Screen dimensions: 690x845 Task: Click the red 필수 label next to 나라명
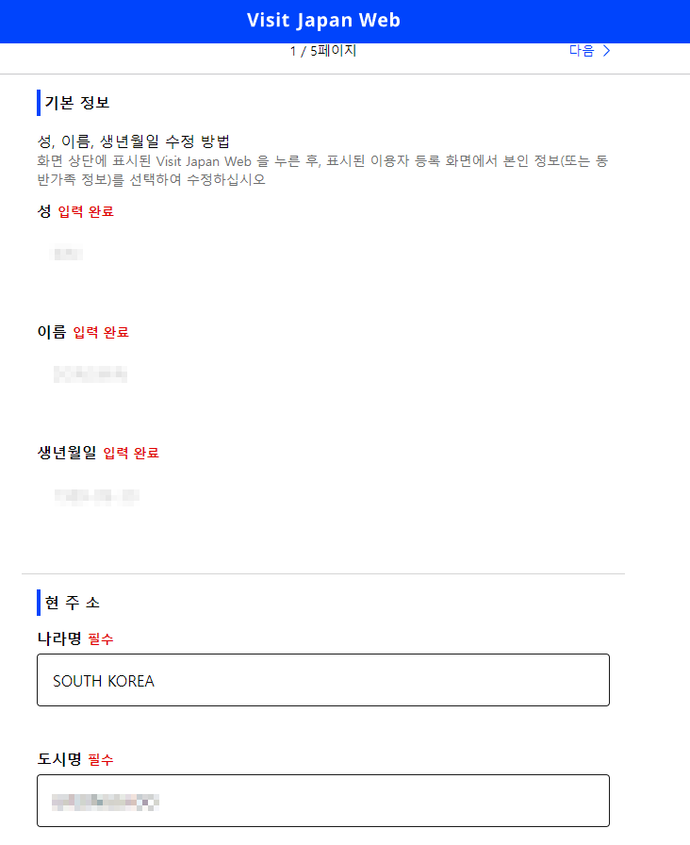click(100, 638)
